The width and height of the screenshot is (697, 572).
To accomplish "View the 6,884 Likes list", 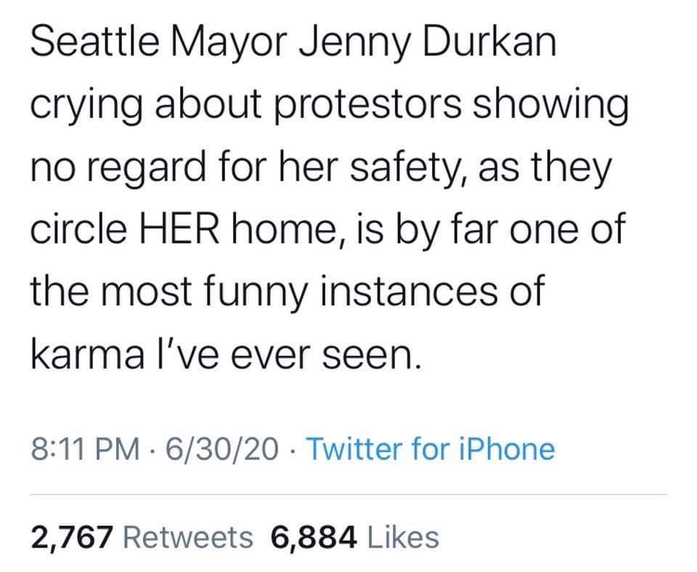I will (x=354, y=537).
